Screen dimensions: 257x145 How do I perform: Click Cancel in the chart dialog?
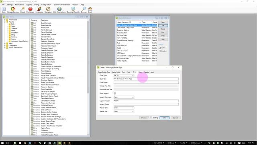(175, 118)
